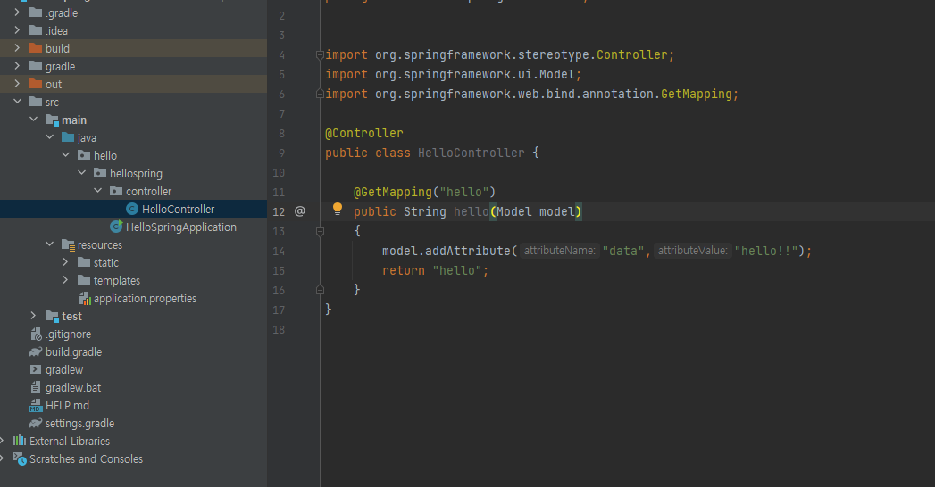Expand the .idea folder chevron
The height and width of the screenshot is (487, 935).
click(17, 30)
